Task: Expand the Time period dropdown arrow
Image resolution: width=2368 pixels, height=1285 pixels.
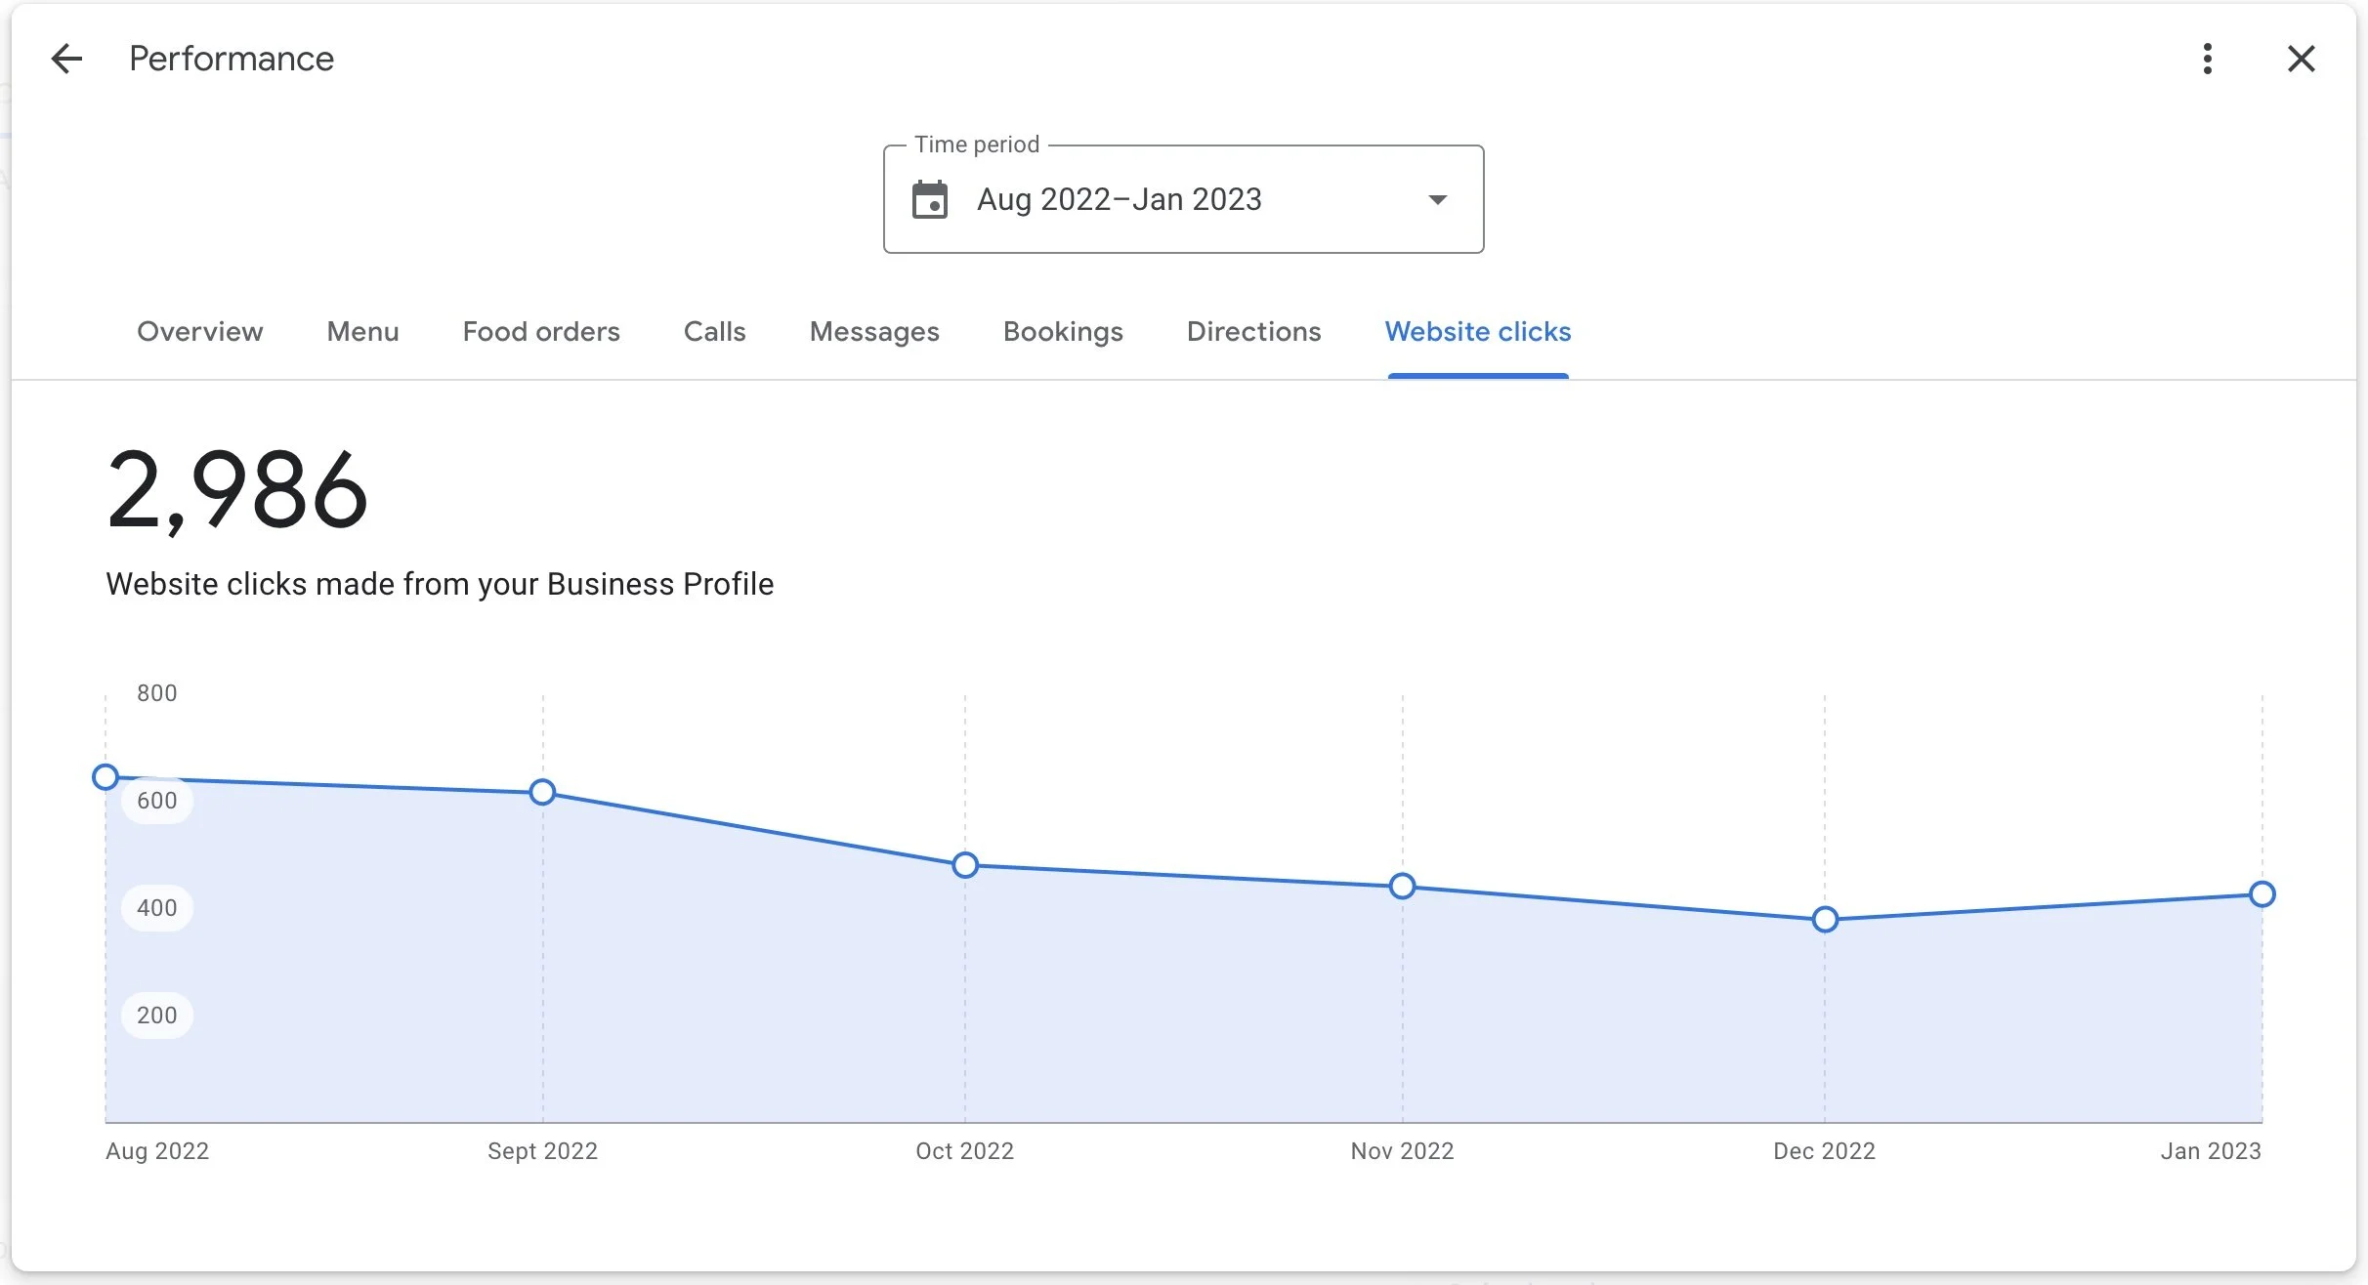Action: click(x=1437, y=199)
